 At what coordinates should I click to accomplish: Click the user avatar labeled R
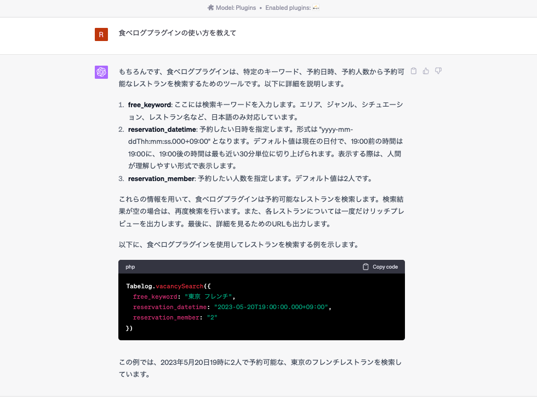click(101, 34)
